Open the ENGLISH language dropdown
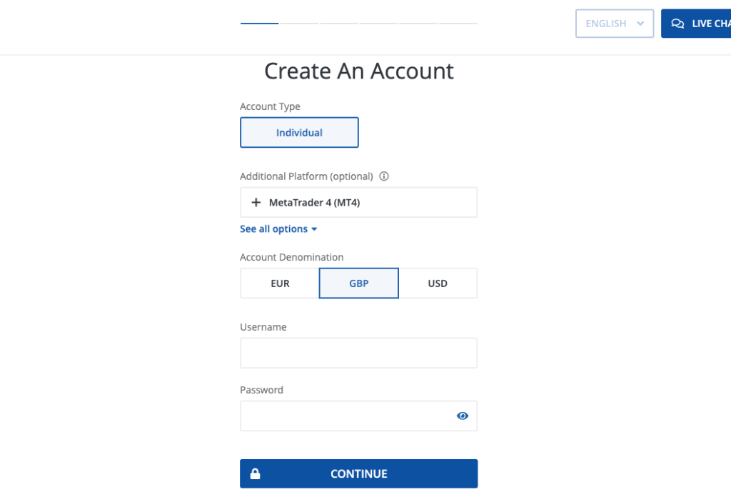The width and height of the screenshot is (731, 502). (x=614, y=23)
